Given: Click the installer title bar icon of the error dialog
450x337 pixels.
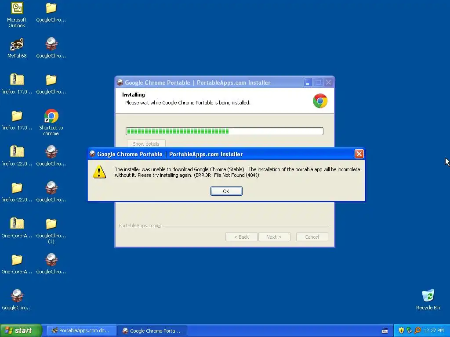Looking at the screenshot, I should pyautogui.click(x=92, y=154).
